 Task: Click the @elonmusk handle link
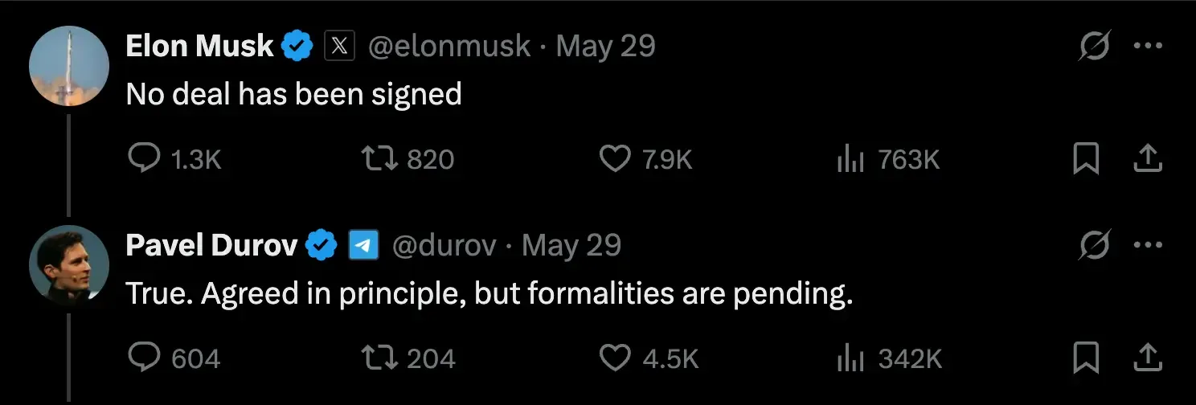(448, 47)
